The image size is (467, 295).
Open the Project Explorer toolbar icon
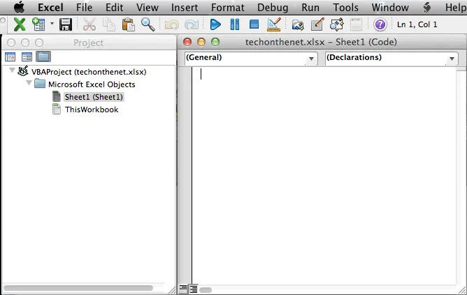[x=298, y=25]
